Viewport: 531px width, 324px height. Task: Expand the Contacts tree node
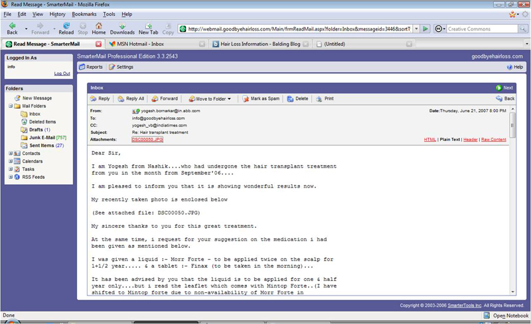10,153
